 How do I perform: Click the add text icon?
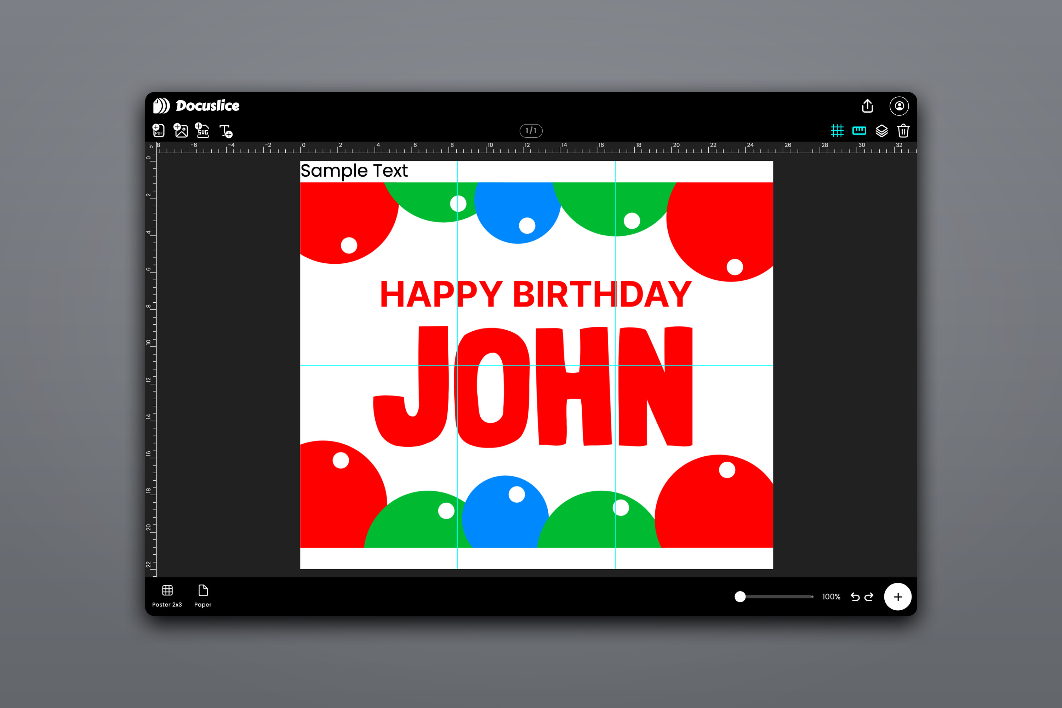coord(226,131)
